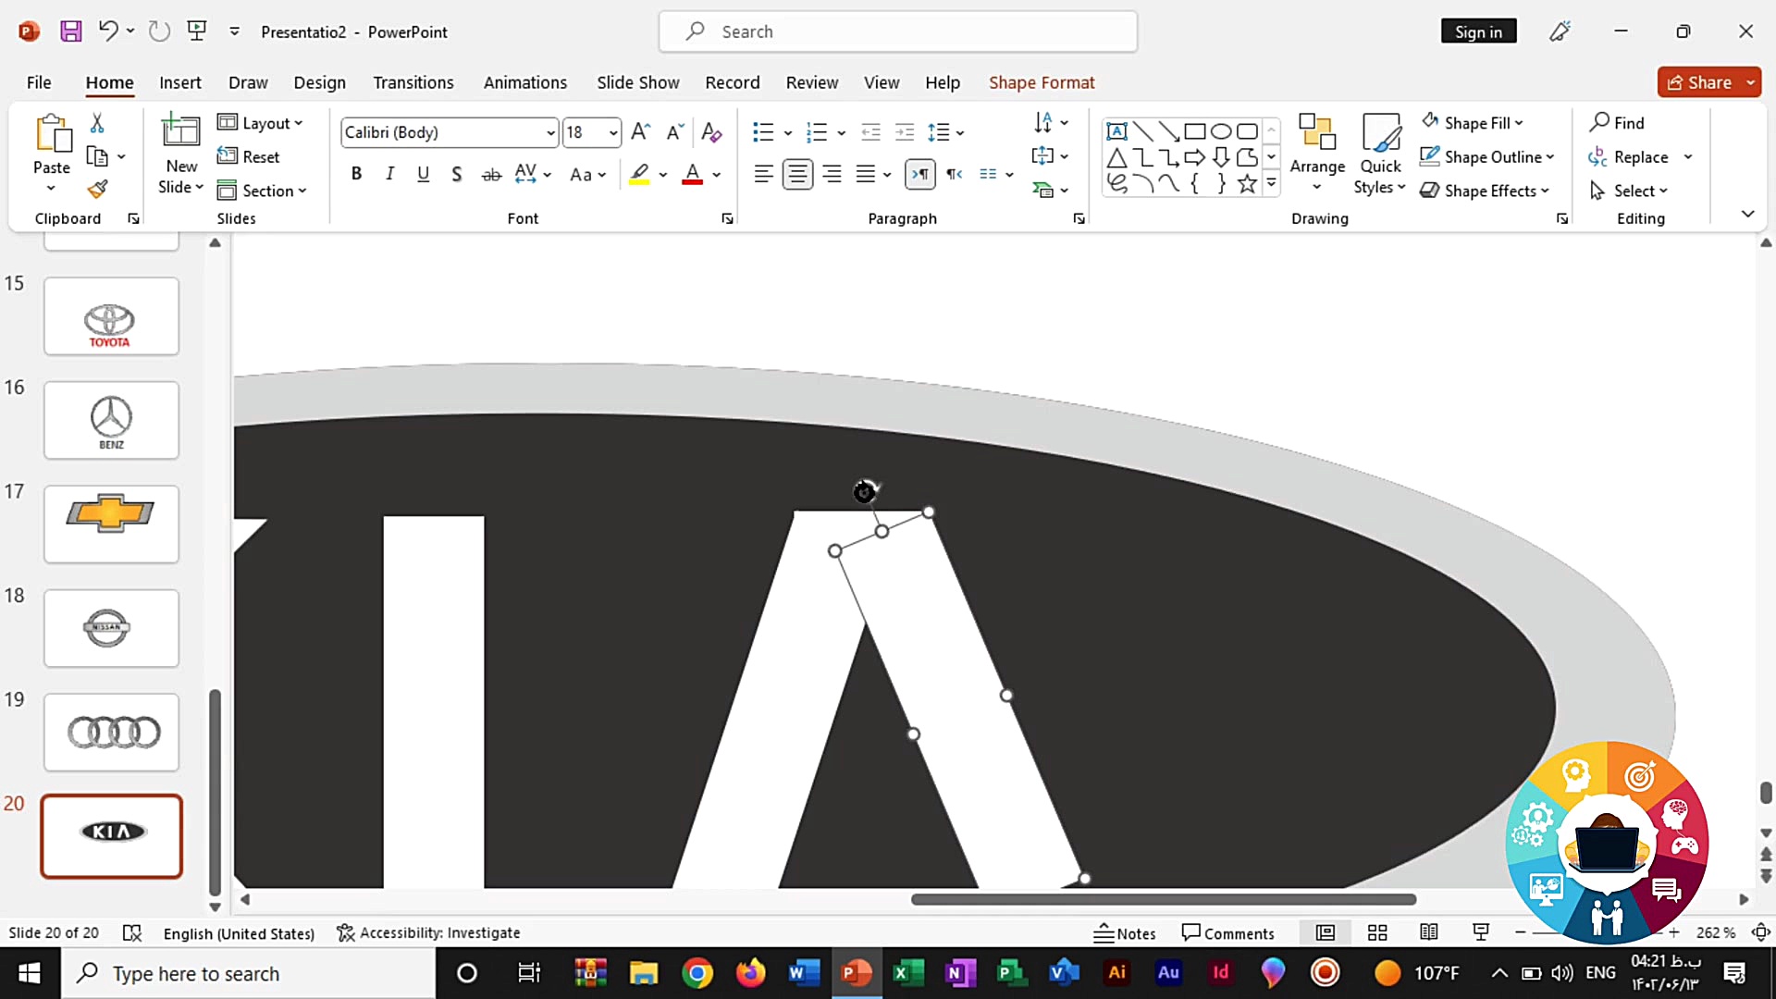Switch to the Design tab

coord(319,82)
